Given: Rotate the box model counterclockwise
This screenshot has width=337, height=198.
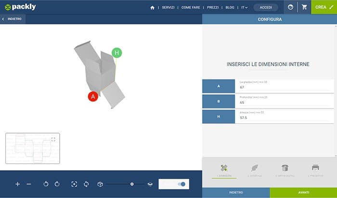Looking at the screenshot, I should point(46,184).
